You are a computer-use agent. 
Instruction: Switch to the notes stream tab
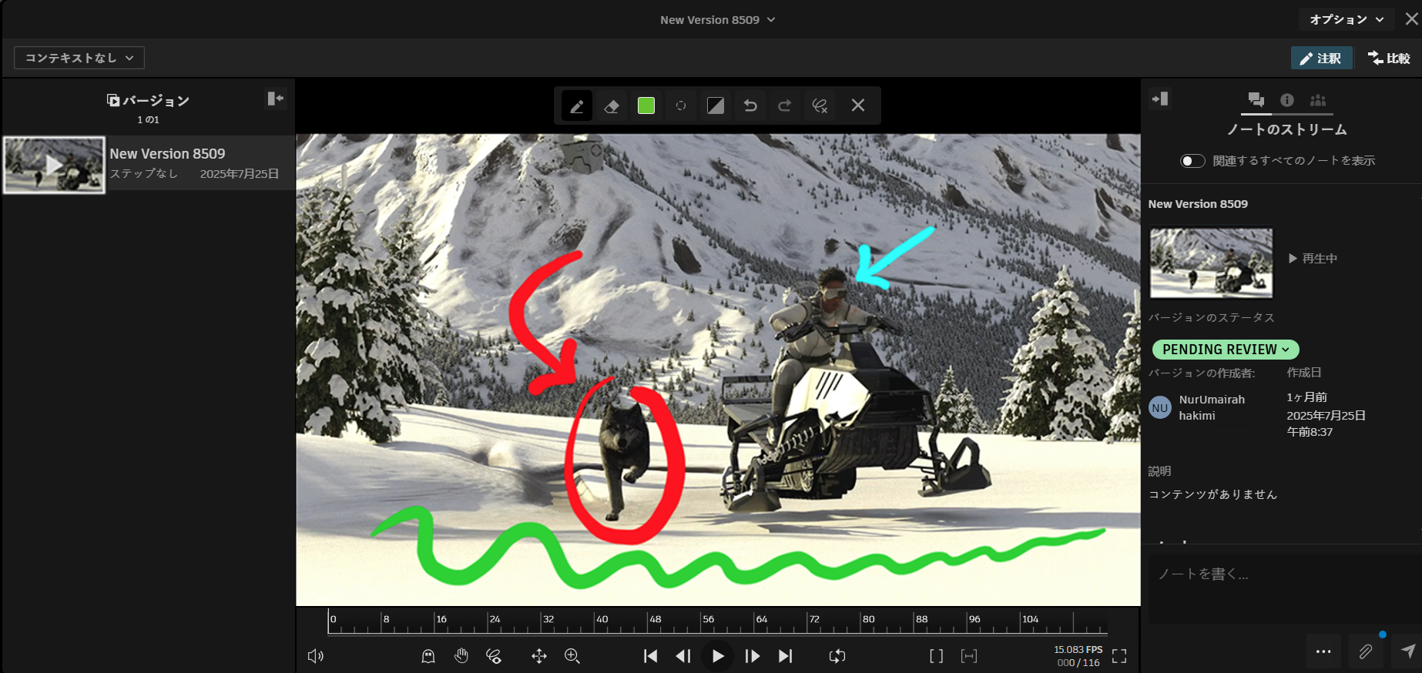click(x=1256, y=100)
